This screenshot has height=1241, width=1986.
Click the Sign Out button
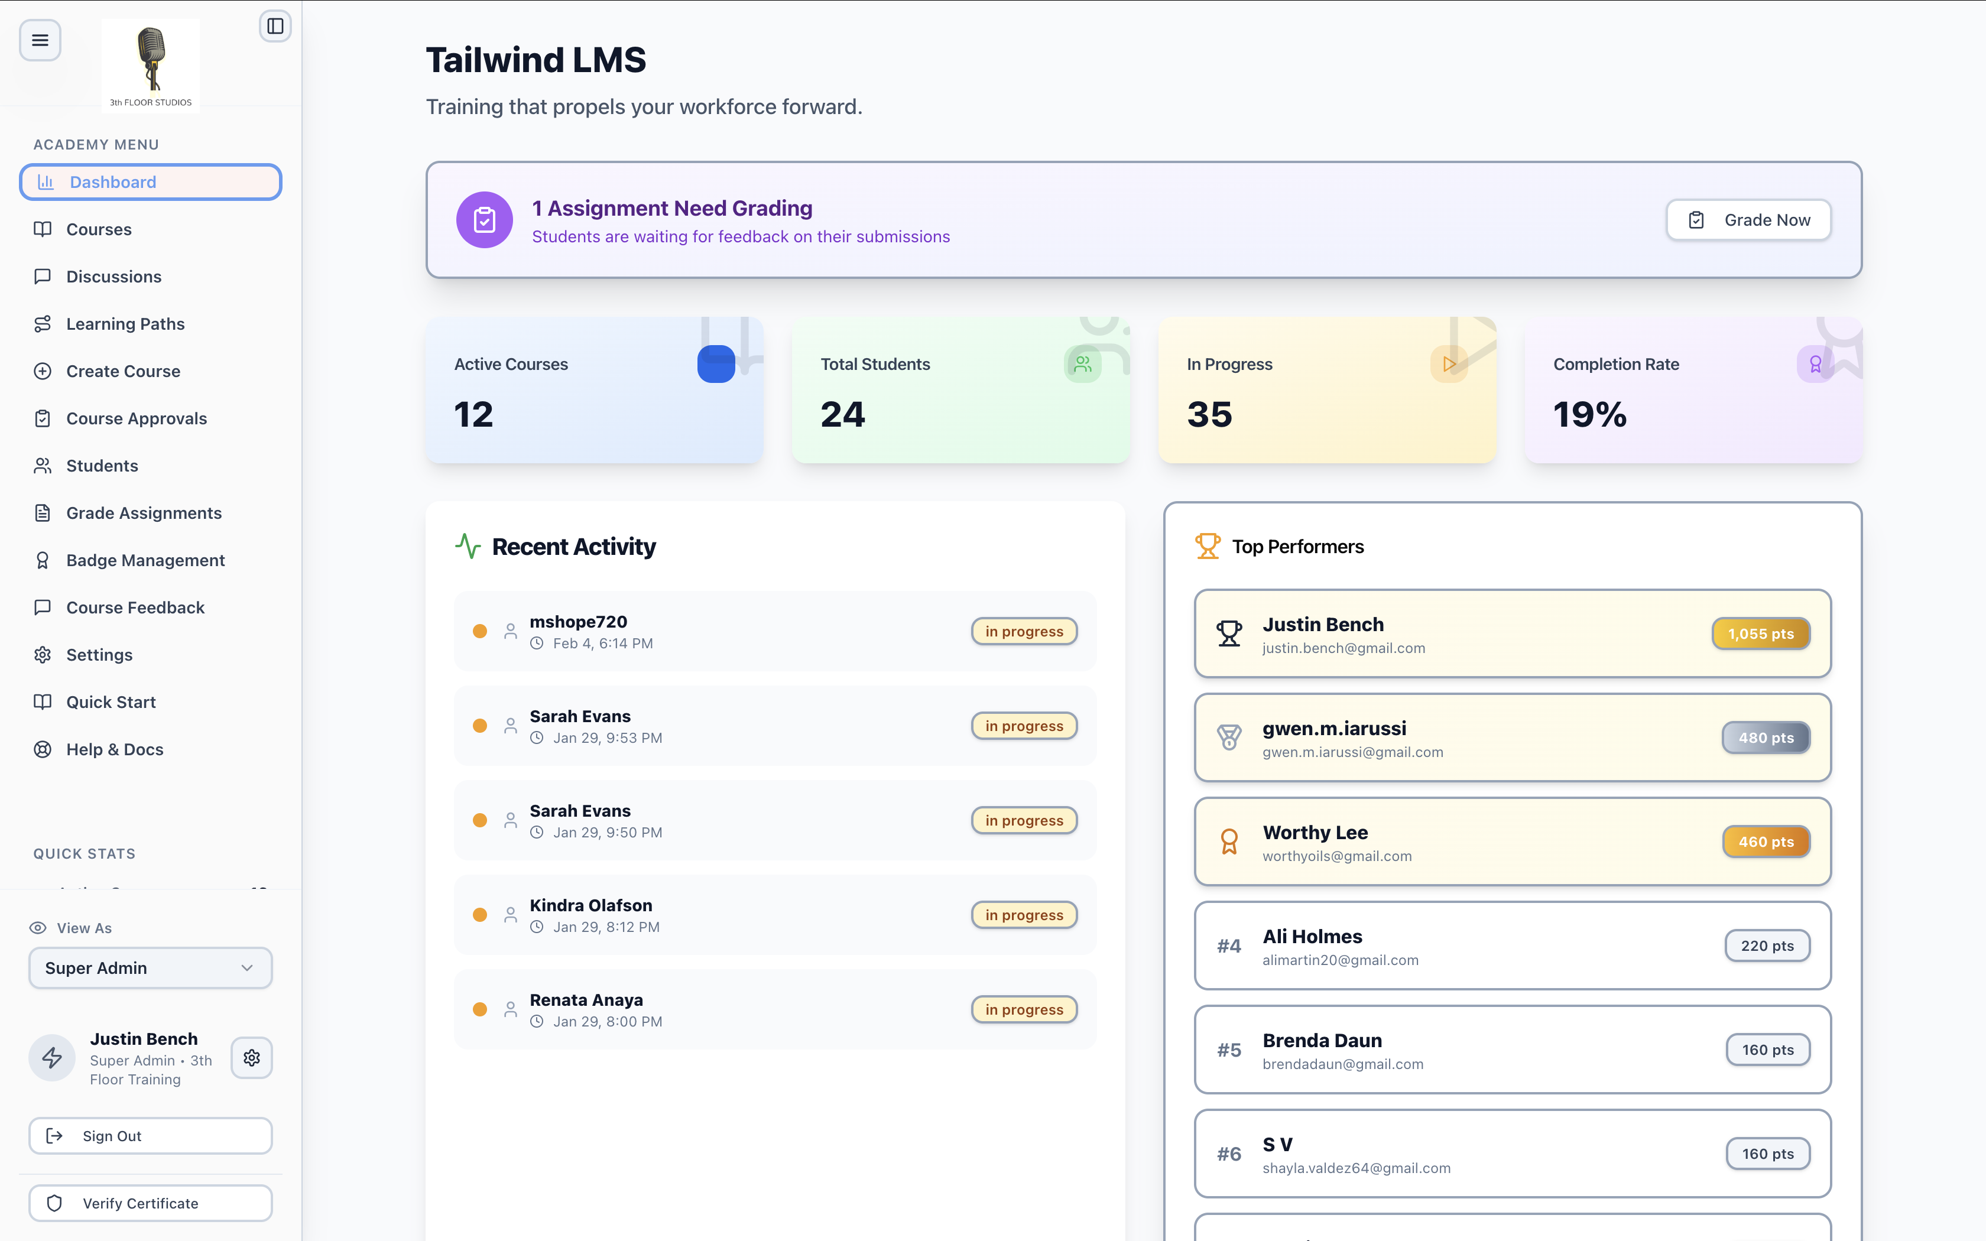tap(151, 1136)
